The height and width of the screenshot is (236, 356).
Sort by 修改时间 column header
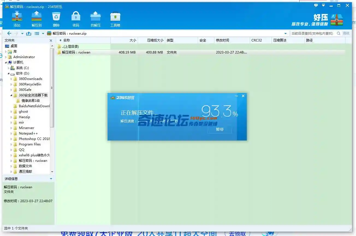point(232,40)
